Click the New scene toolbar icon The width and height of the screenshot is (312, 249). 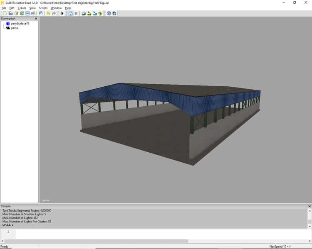click(x=5, y=13)
